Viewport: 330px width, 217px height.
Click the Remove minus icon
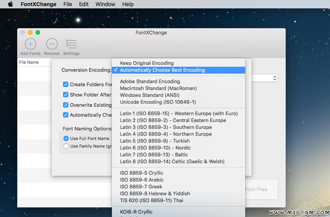click(52, 44)
